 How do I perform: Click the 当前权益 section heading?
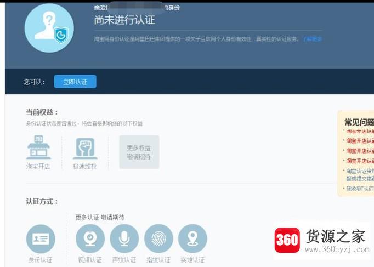click(x=42, y=112)
